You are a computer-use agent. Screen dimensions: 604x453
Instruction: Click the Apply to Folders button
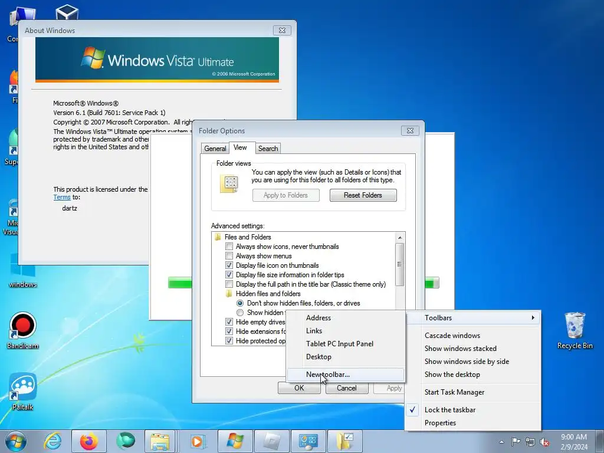pos(286,195)
